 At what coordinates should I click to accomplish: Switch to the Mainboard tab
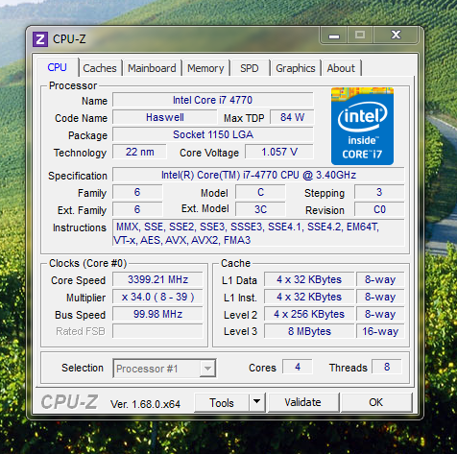coord(152,68)
